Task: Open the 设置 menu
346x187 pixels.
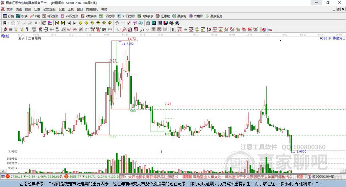Action: [x=61, y=9]
